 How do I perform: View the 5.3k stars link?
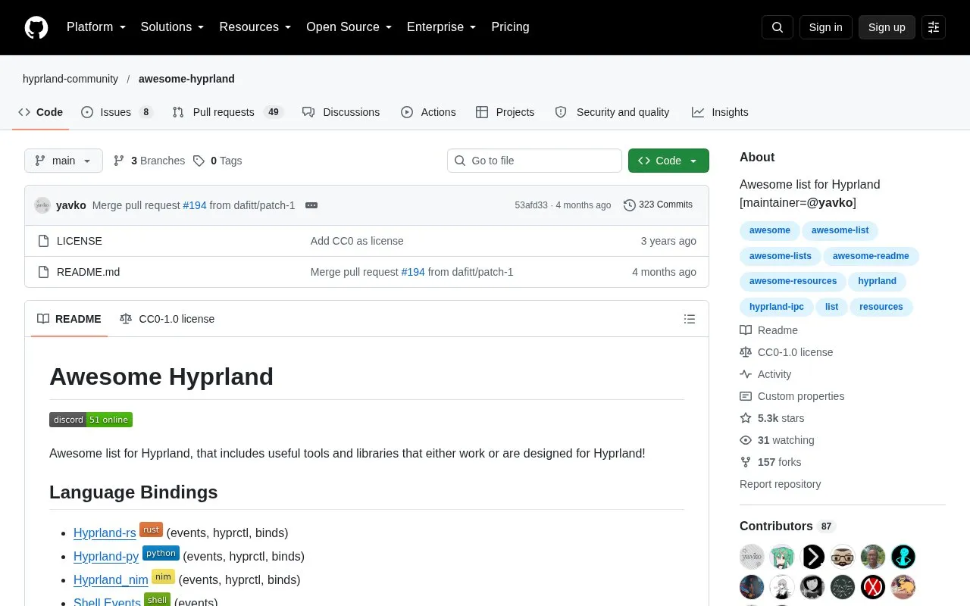pos(771,418)
